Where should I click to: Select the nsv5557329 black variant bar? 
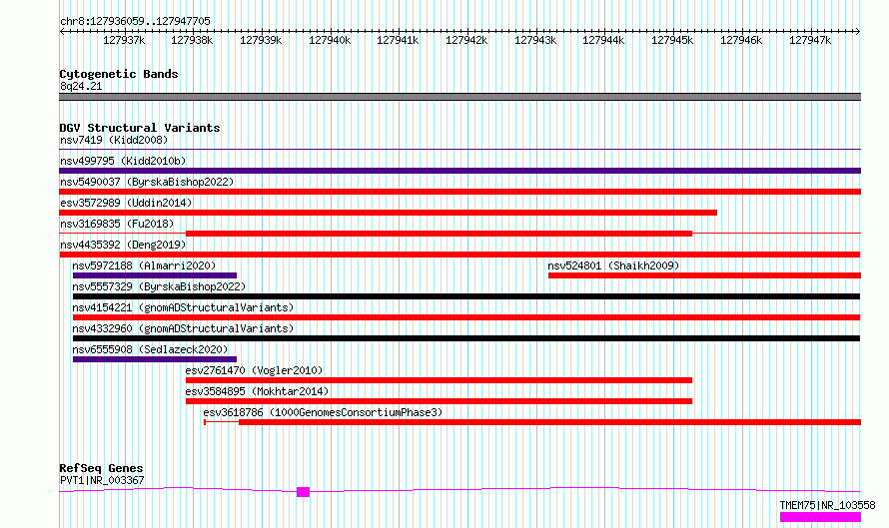pos(466,296)
